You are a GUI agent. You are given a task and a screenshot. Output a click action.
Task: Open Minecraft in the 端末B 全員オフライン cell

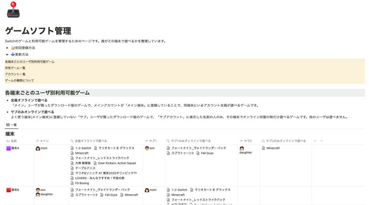pyautogui.click(x=129, y=195)
